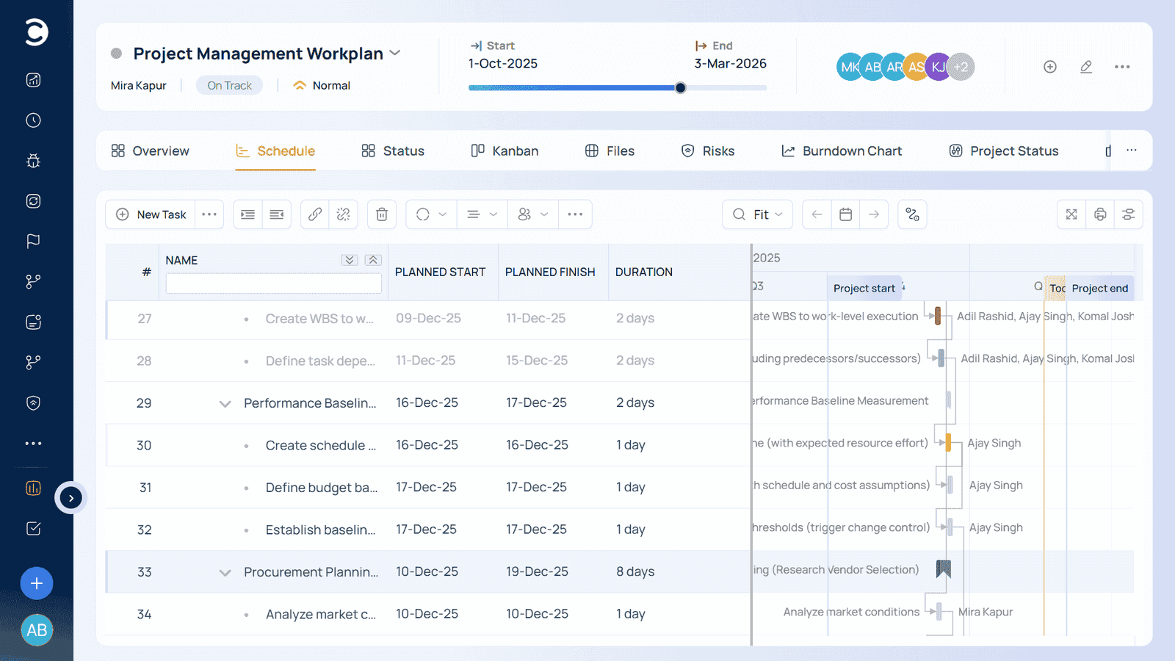
Task: Collapse all rows in the Name column
Action: (373, 260)
